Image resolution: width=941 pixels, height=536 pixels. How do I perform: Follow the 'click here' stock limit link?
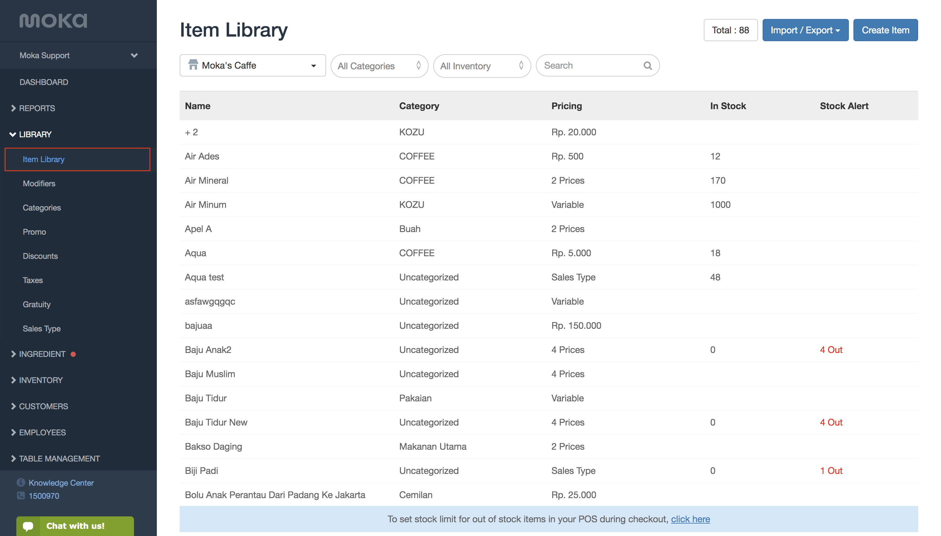click(690, 519)
